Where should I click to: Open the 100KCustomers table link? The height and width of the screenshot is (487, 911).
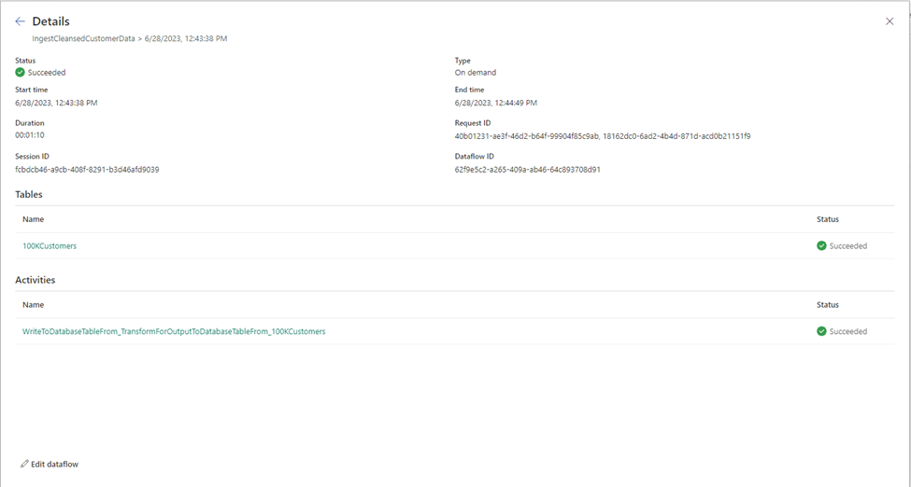point(50,246)
